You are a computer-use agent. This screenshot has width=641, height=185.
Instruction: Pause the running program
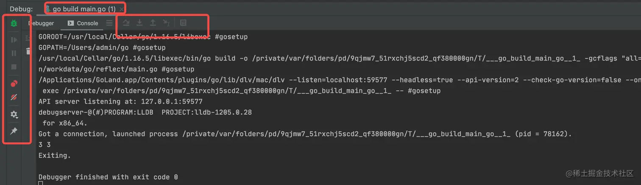coord(14,53)
